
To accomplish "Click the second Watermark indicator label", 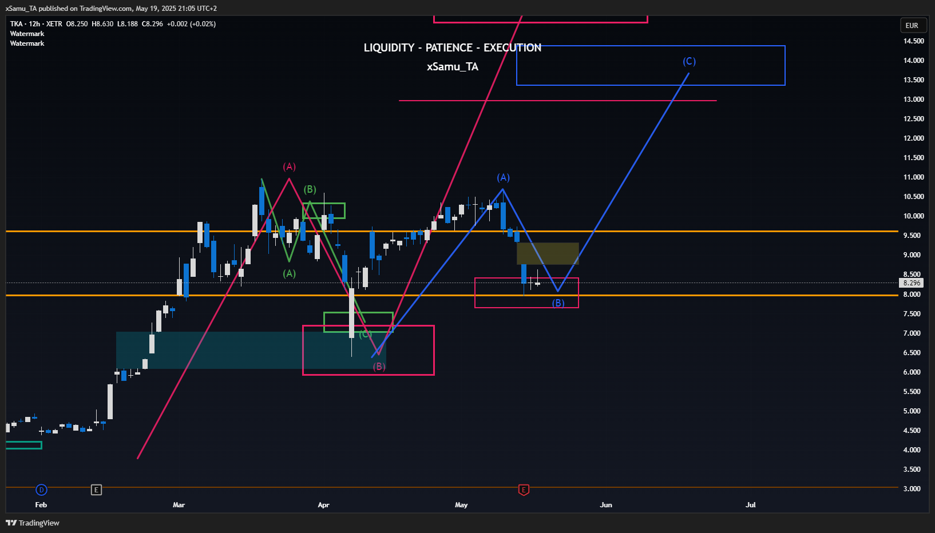I will [27, 43].
